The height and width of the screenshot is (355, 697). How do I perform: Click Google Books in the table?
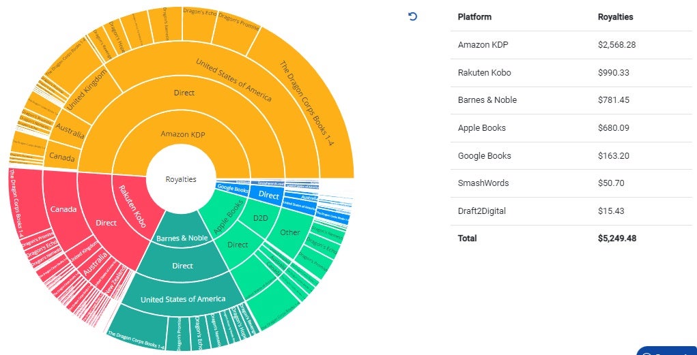point(485,156)
